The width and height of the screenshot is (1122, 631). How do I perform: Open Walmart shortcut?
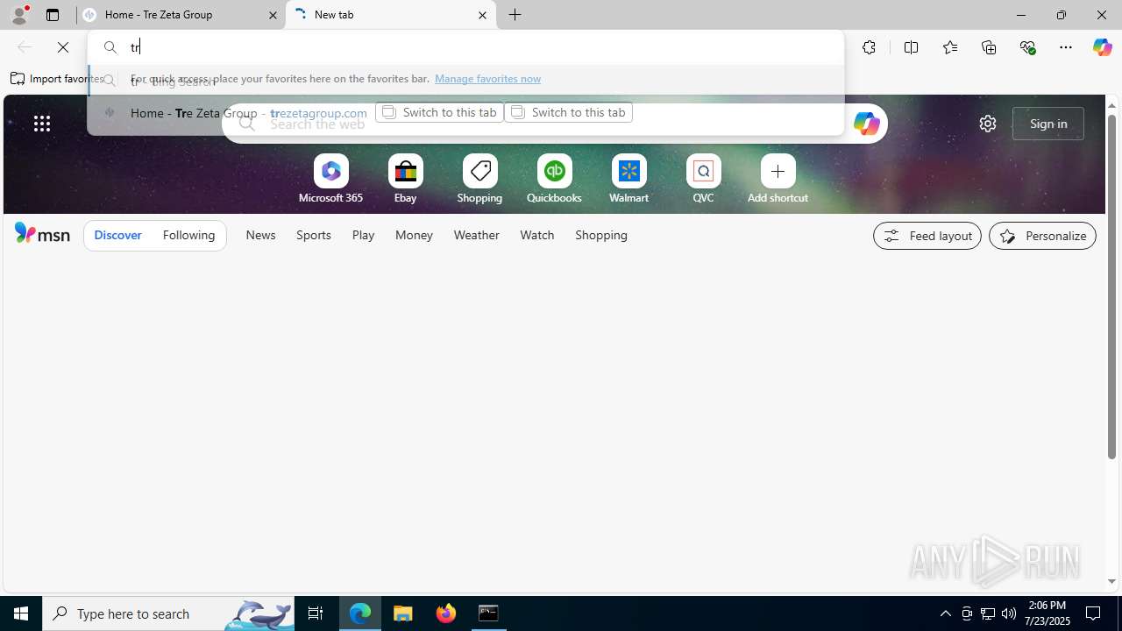tap(628, 181)
